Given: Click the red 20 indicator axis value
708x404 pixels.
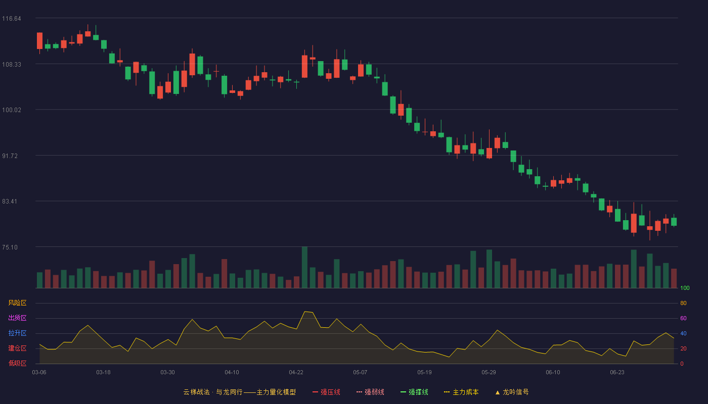Looking at the screenshot, I should tap(683, 348).
